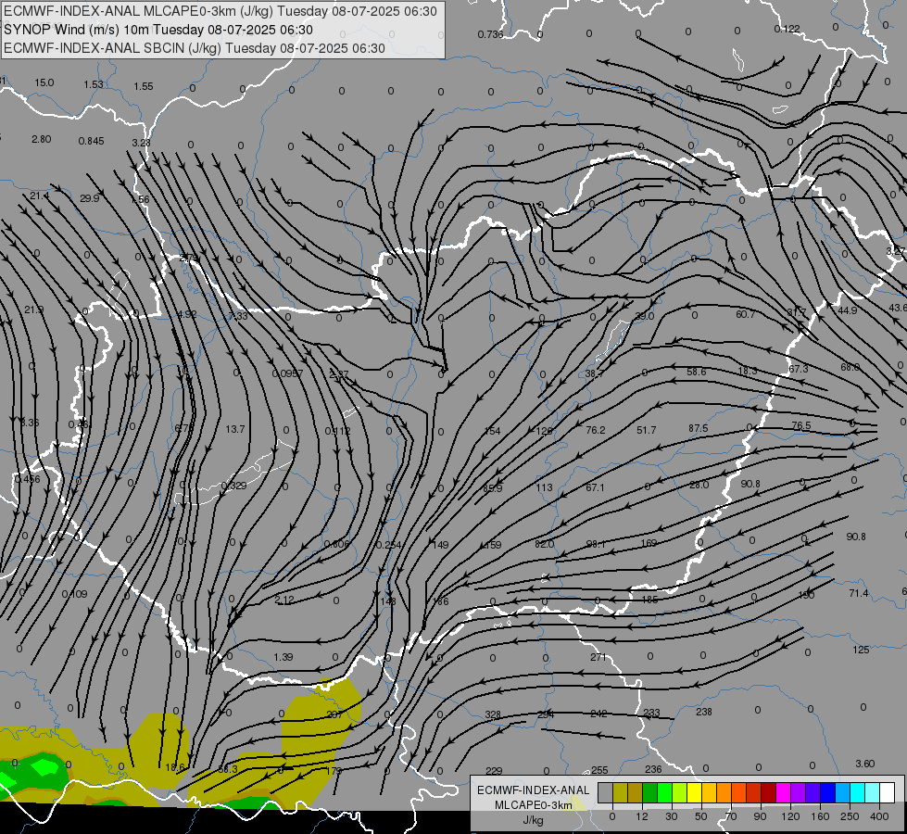Click the MLCAPE0-3km title line in header box

(x=220, y=11)
